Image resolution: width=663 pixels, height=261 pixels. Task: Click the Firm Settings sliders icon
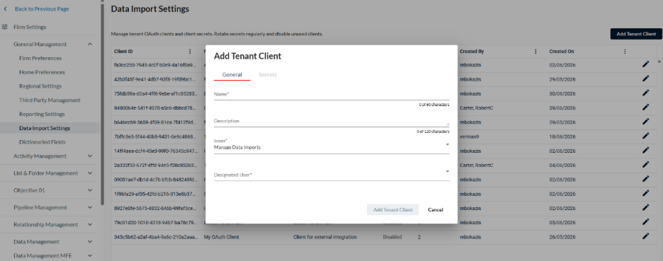tap(5, 27)
